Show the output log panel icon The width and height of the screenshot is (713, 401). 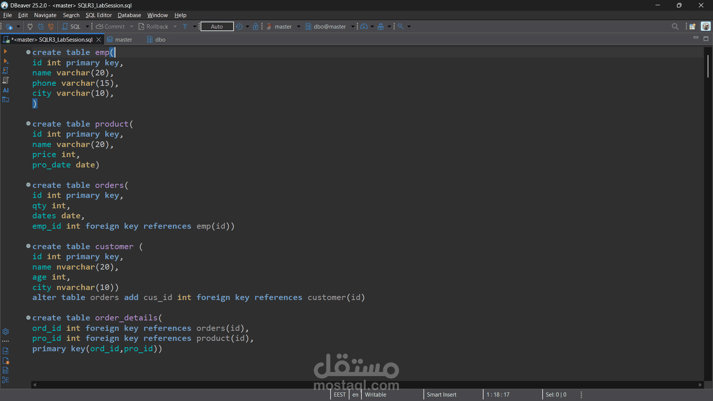[6, 351]
